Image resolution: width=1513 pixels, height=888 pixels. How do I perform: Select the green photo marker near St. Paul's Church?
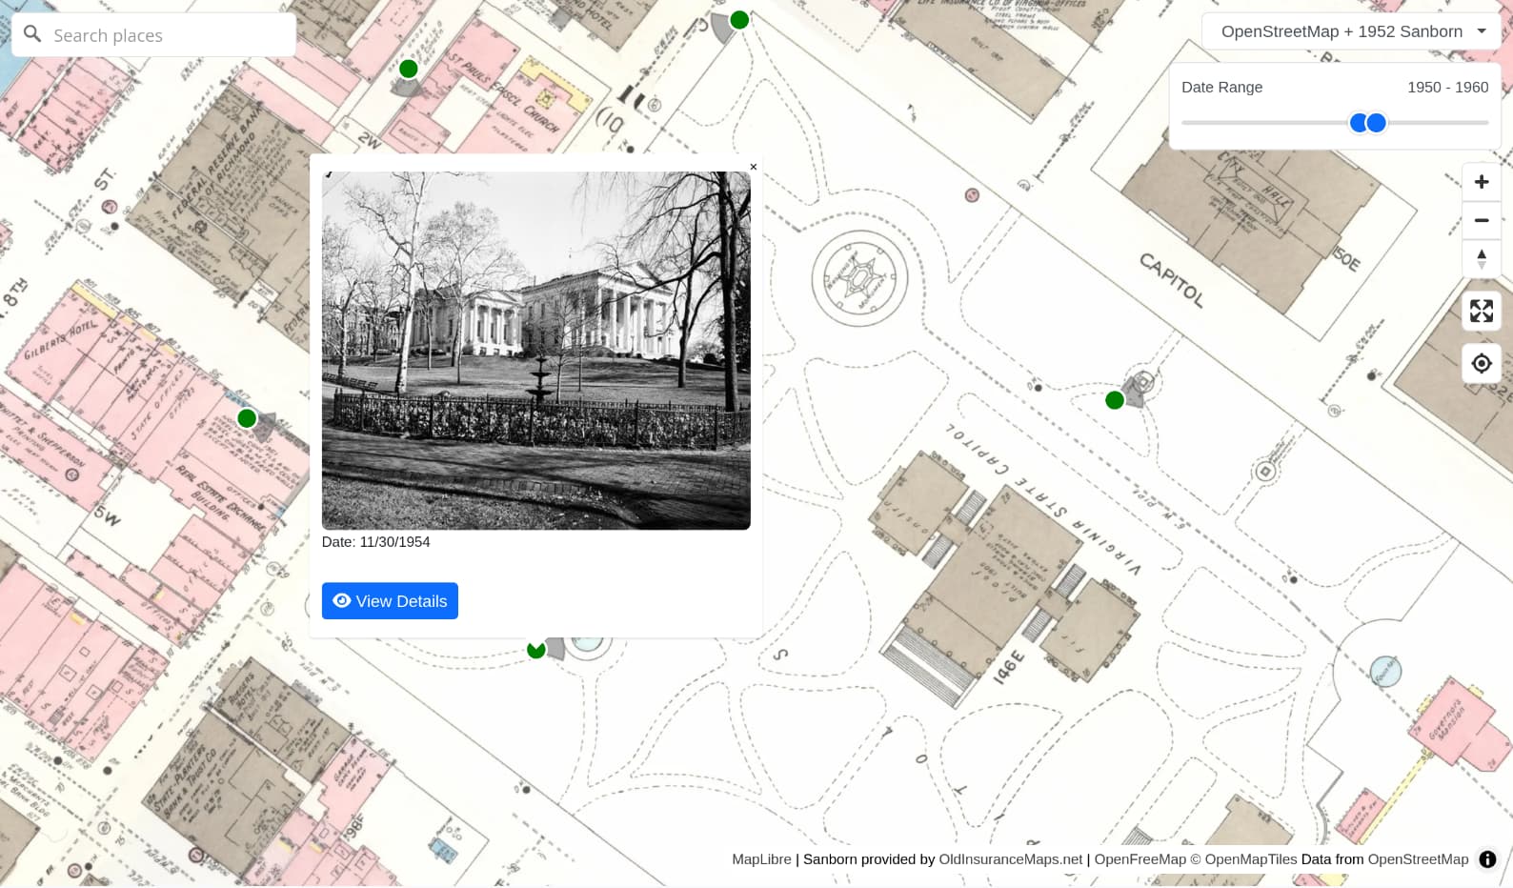409,69
